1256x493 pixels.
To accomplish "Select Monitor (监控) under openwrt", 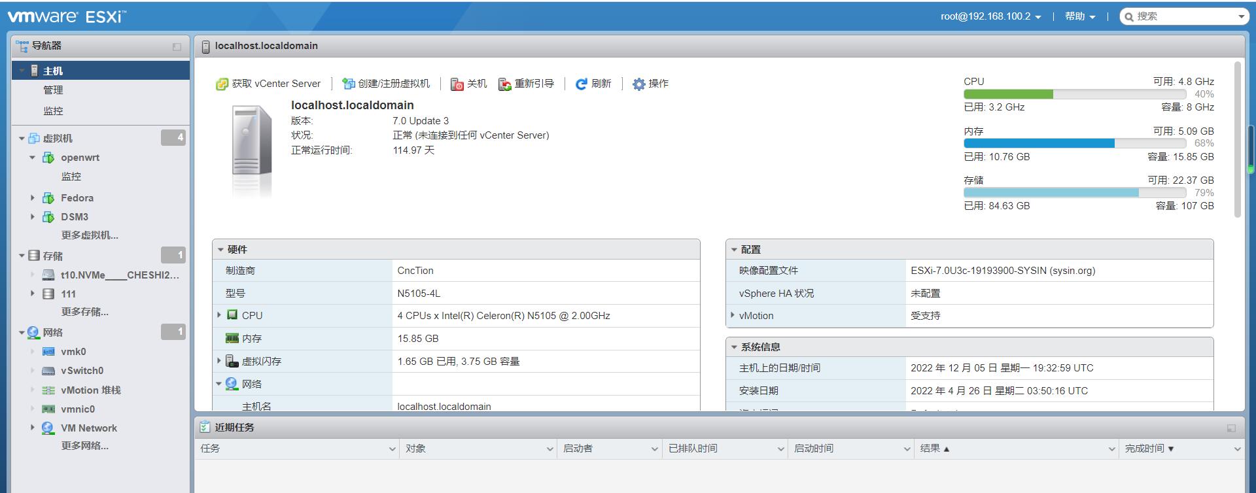I will [71, 177].
